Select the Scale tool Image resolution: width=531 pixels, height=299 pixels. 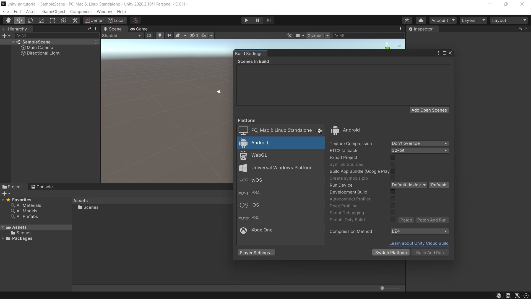coord(41,20)
